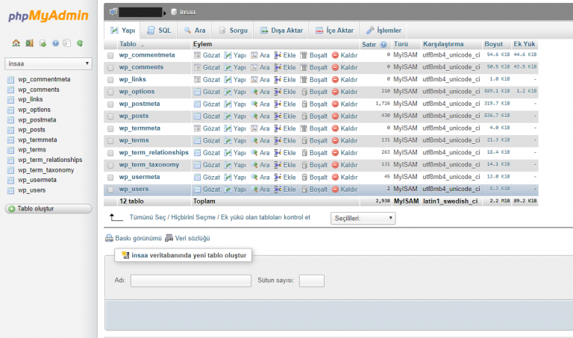Focus the Adı table name input field
Image resolution: width=573 pixels, height=338 pixels.
[191, 281]
